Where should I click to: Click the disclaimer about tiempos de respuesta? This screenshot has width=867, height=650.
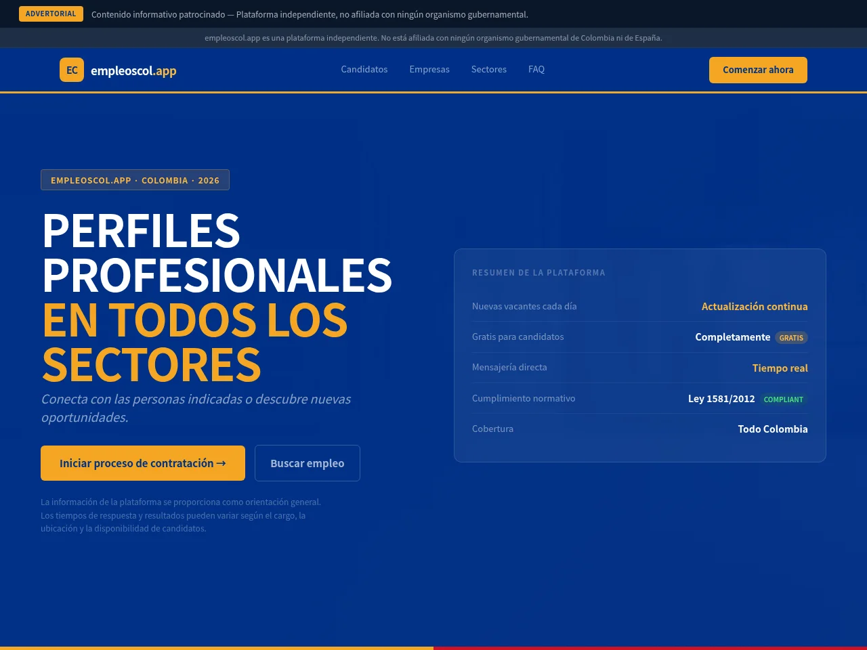[181, 515]
